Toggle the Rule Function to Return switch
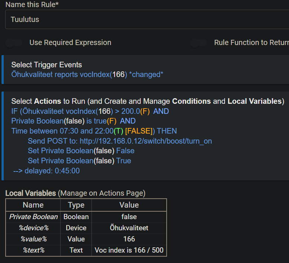 click(199, 43)
